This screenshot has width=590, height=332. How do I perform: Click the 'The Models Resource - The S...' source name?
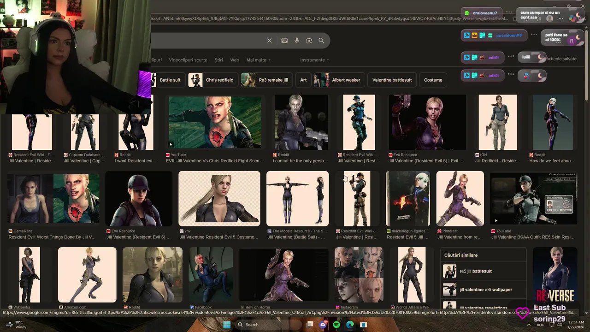[x=299, y=231]
